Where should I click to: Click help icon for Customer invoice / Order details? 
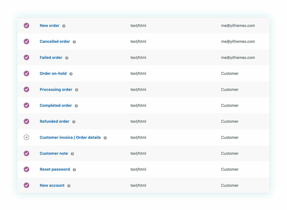click(105, 138)
